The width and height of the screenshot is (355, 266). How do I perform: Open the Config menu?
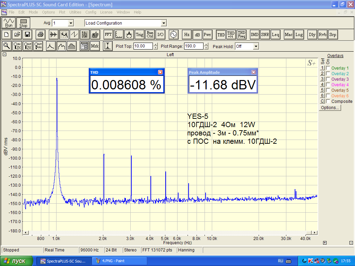pyautogui.click(x=91, y=12)
